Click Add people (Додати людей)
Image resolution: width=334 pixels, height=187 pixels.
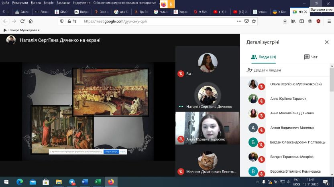pos(264,70)
